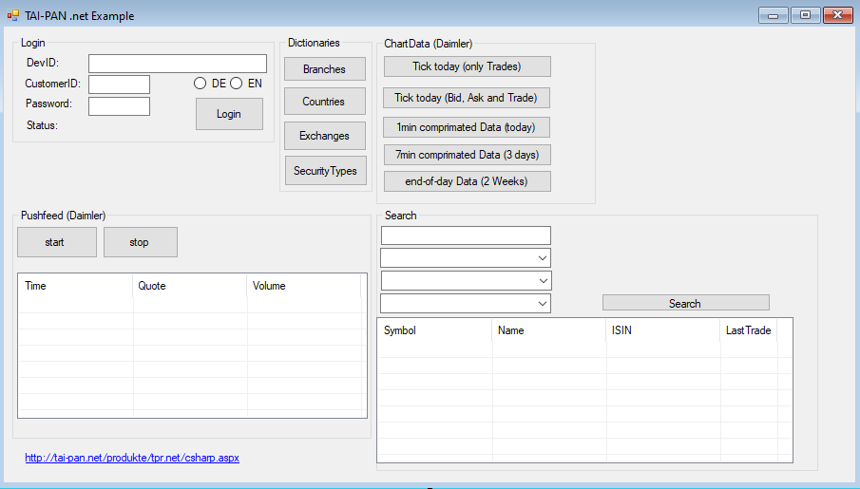Click the Time column header

(76, 286)
